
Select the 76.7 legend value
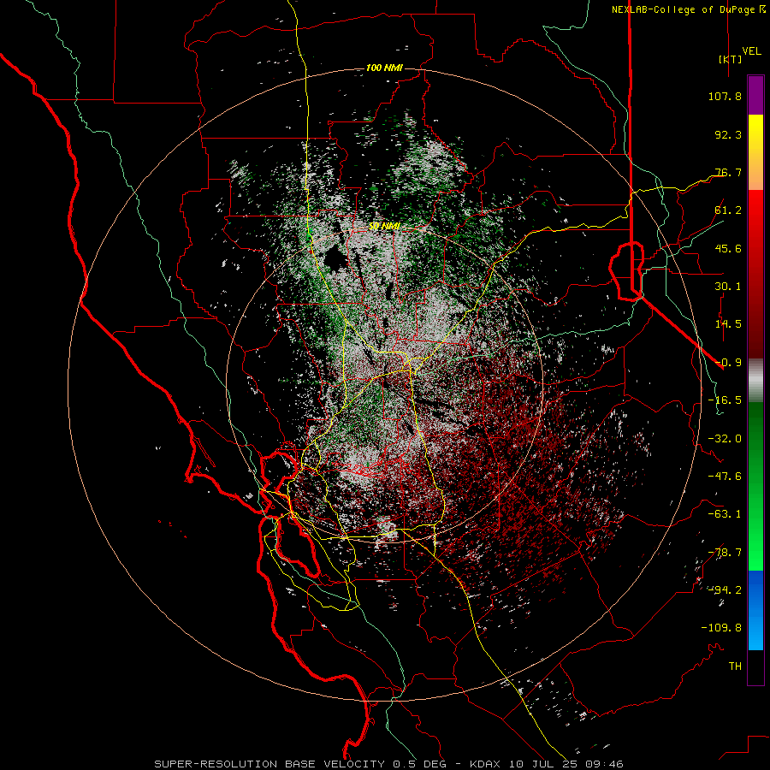(x=728, y=172)
